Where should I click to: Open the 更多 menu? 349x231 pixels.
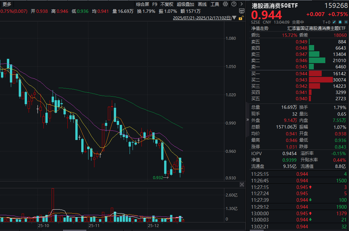coord(7,4)
